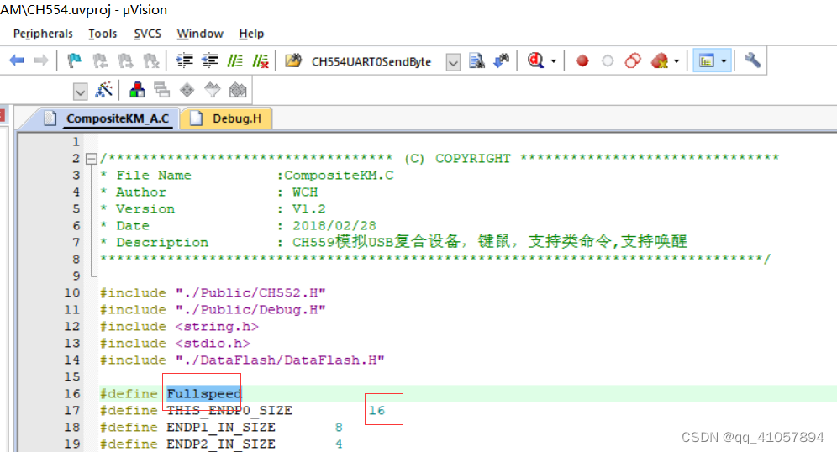Open the kill breakpoints dropdown arrow
Viewport: 837px width, 452px height.
676,61
